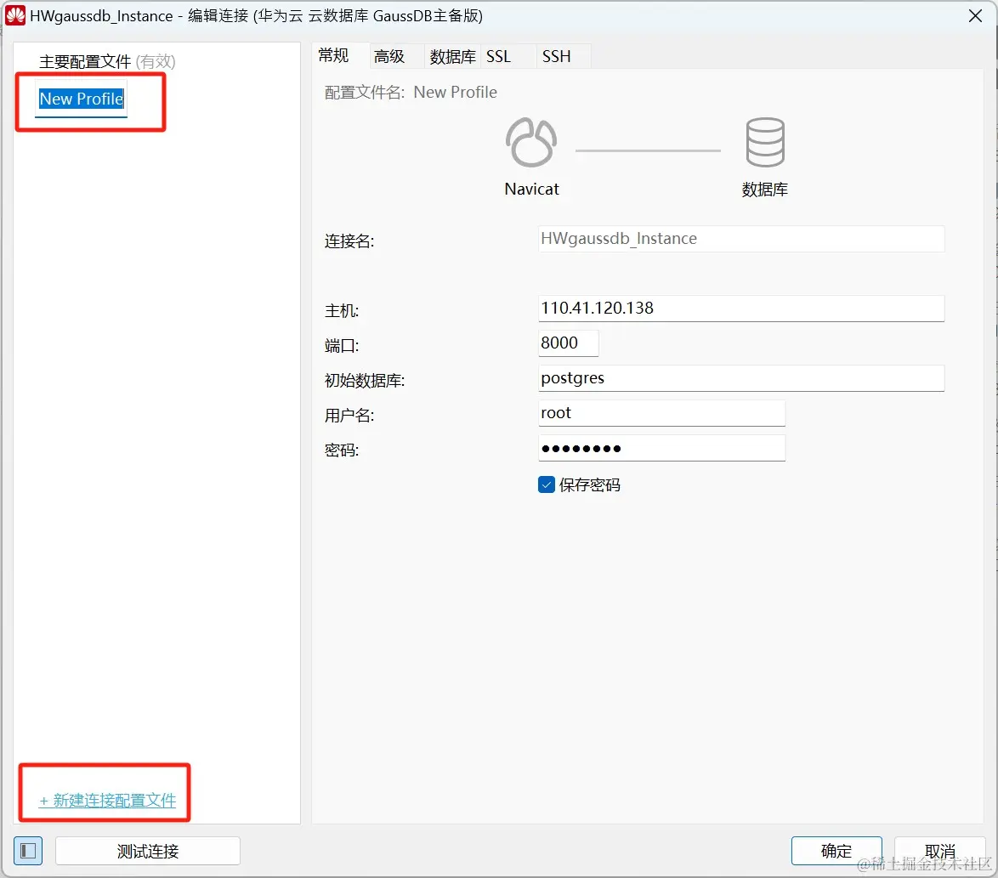This screenshot has height=878, width=998.
Task: Click the 用户名 field showing root
Action: tap(662, 413)
